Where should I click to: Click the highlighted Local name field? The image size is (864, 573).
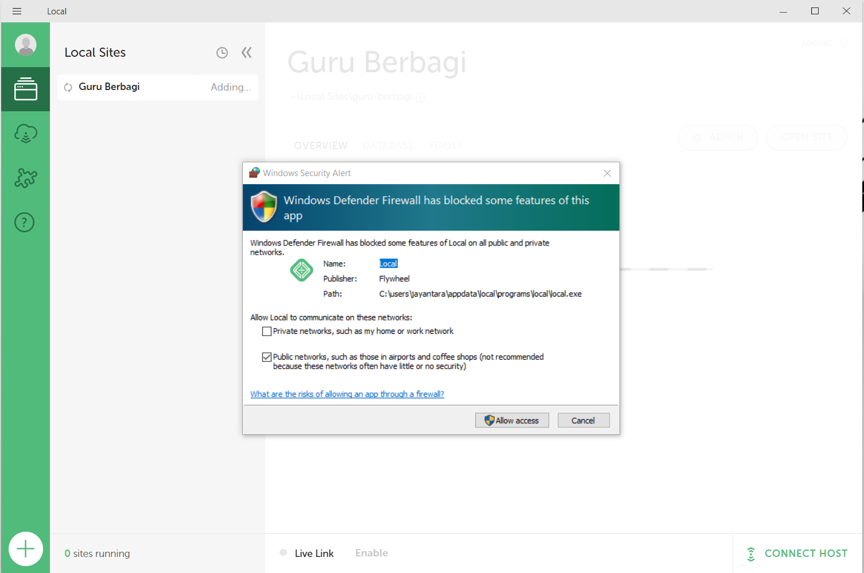[389, 264]
